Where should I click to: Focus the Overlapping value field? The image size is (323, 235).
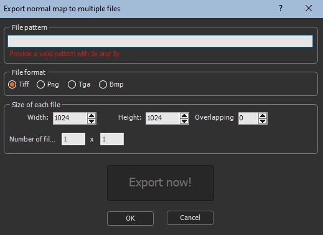click(248, 118)
